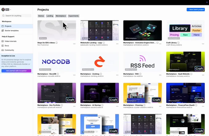Click the Docs icon in the sidebar

tap(2, 46)
